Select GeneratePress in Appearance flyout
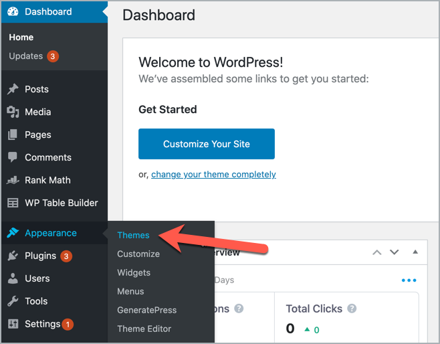 pos(146,310)
